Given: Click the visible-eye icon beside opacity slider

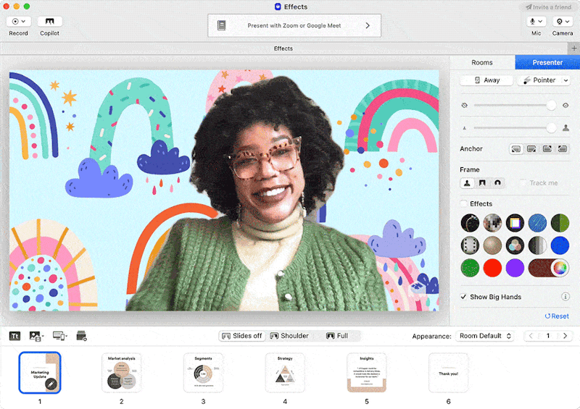Looking at the screenshot, I should point(565,105).
